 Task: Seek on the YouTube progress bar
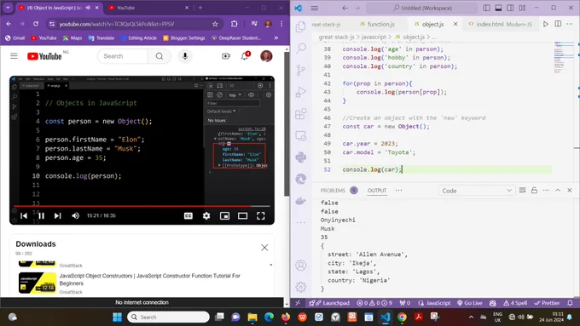(x=142, y=206)
